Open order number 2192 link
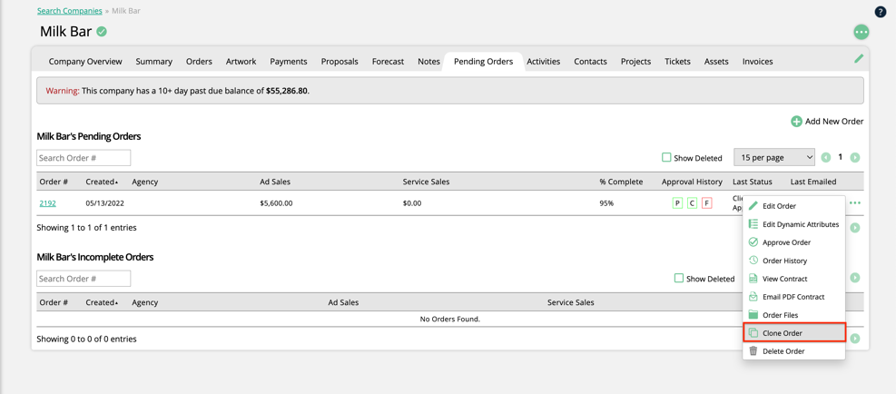 pos(47,203)
